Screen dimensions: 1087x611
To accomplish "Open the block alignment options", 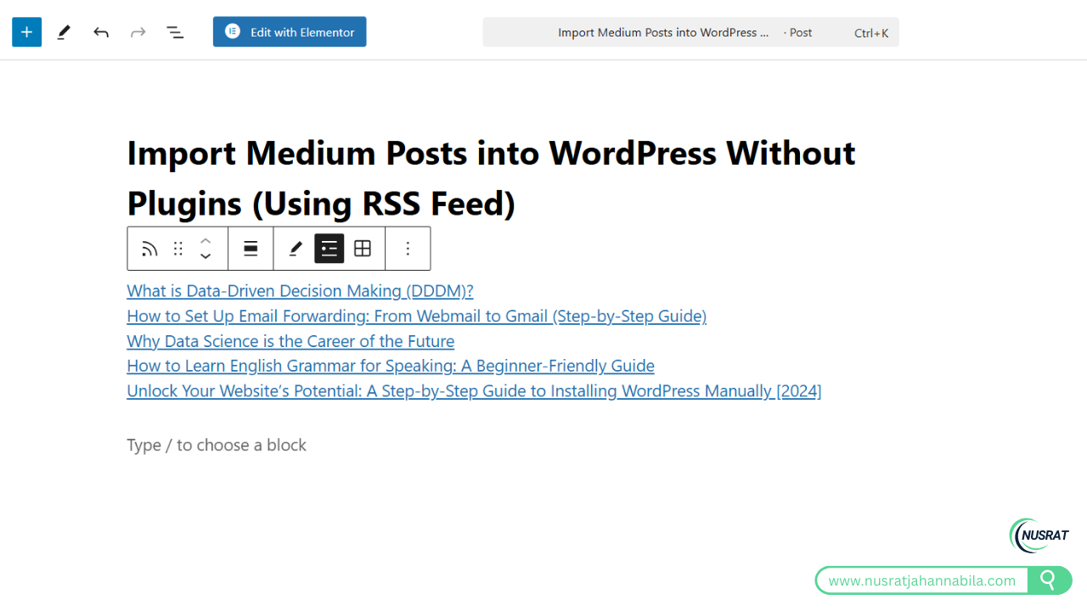I will point(251,249).
